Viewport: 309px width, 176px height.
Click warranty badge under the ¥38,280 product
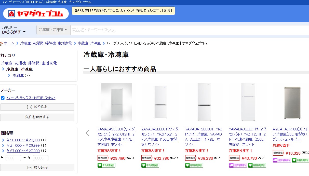[194, 165]
